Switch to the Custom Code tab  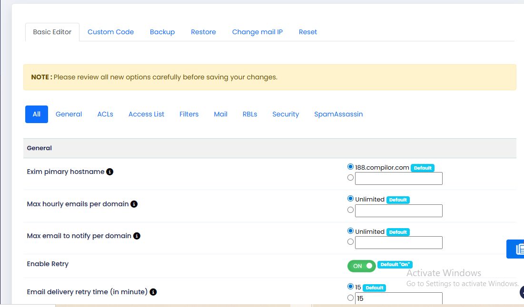[x=110, y=32]
